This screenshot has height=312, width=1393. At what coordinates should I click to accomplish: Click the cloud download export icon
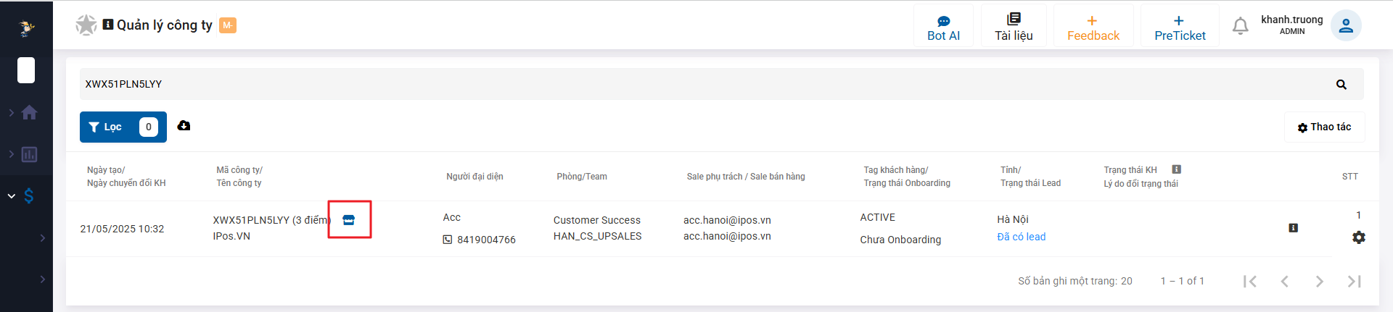(x=184, y=126)
